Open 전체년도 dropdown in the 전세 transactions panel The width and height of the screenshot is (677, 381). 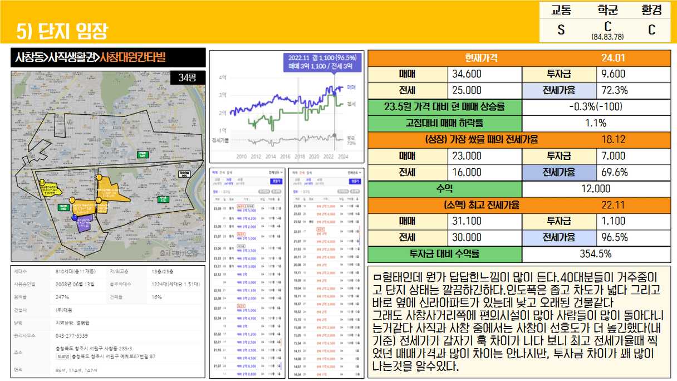(354, 173)
